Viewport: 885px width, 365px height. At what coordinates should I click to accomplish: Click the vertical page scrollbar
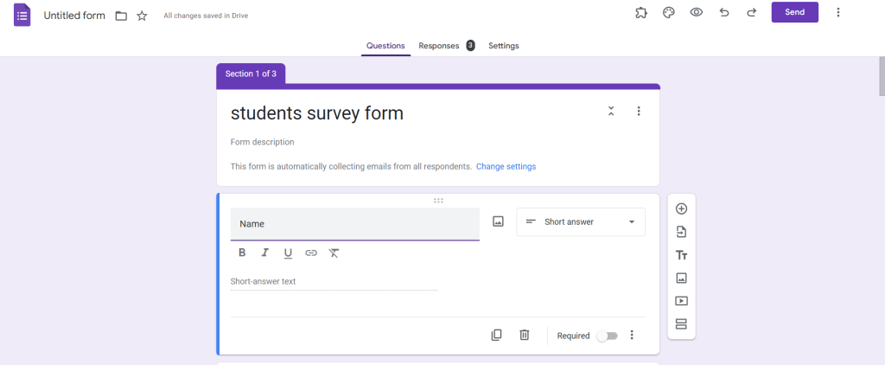[882, 76]
